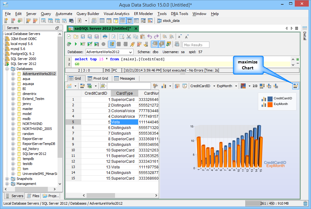Open the Files tab at bottom of sidebar

click(x=33, y=196)
